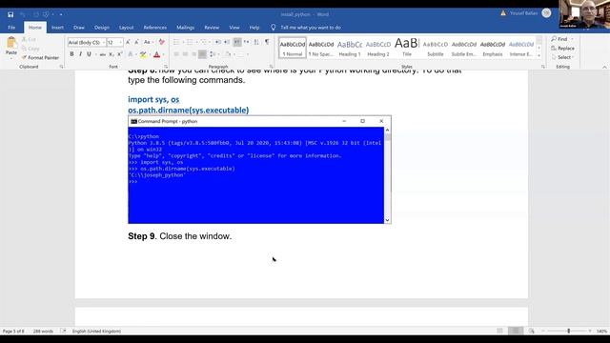Switch to Read Mode view in status bar

click(x=499, y=331)
